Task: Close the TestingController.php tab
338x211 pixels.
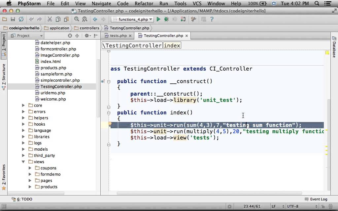Action: tap(187, 36)
